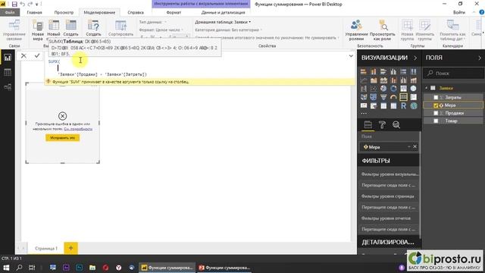485x273 pixels.
Task: Commit the formula with the checkmark
Action: (x=37, y=55)
